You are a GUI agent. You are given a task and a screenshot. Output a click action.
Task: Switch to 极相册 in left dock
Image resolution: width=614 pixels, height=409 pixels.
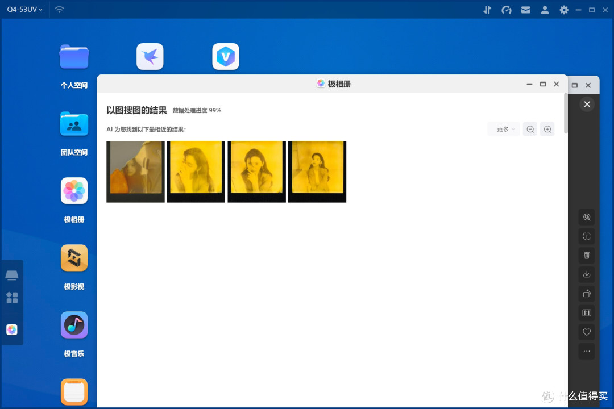click(x=12, y=329)
